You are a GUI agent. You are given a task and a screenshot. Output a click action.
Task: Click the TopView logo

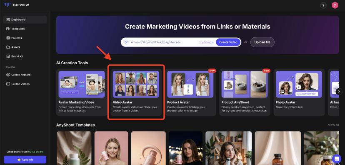16,5
